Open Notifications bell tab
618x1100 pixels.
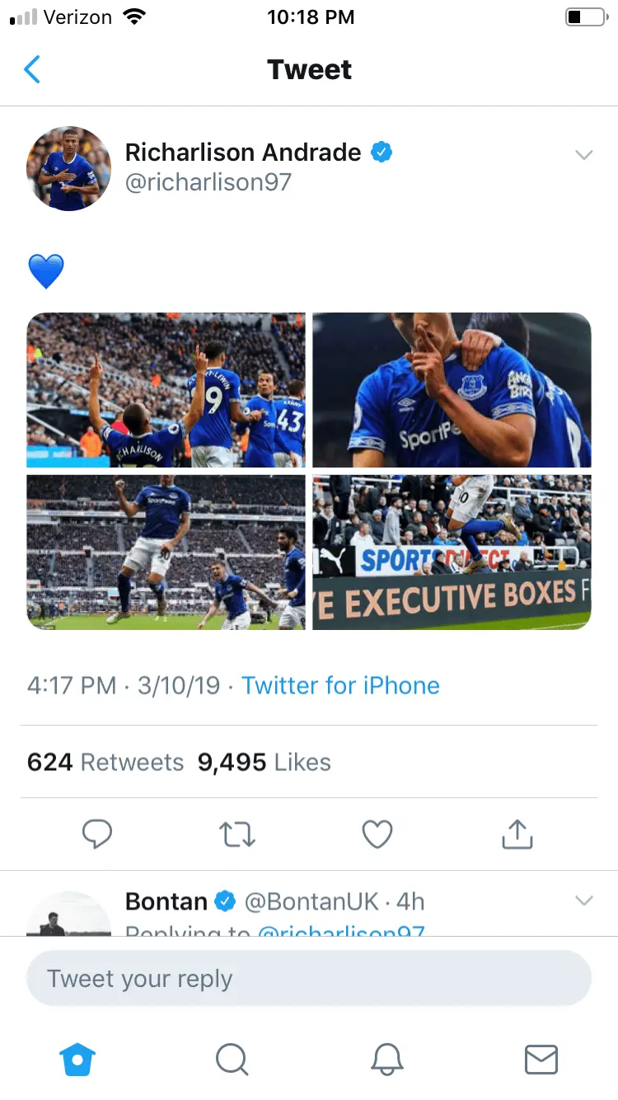coord(386,1059)
